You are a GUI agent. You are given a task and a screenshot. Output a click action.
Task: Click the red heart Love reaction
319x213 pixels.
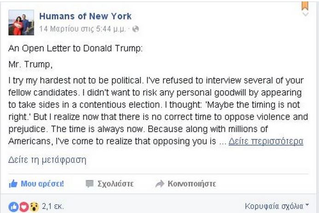[23, 206]
